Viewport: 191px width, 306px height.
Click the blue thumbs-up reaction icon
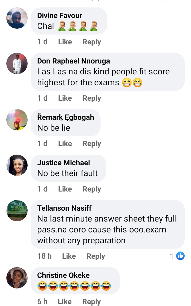(180, 256)
